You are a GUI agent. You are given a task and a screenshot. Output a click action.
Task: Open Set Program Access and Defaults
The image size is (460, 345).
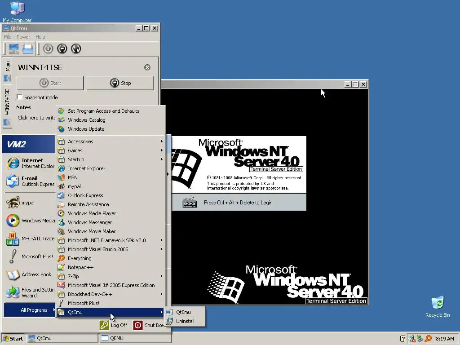click(x=111, y=111)
